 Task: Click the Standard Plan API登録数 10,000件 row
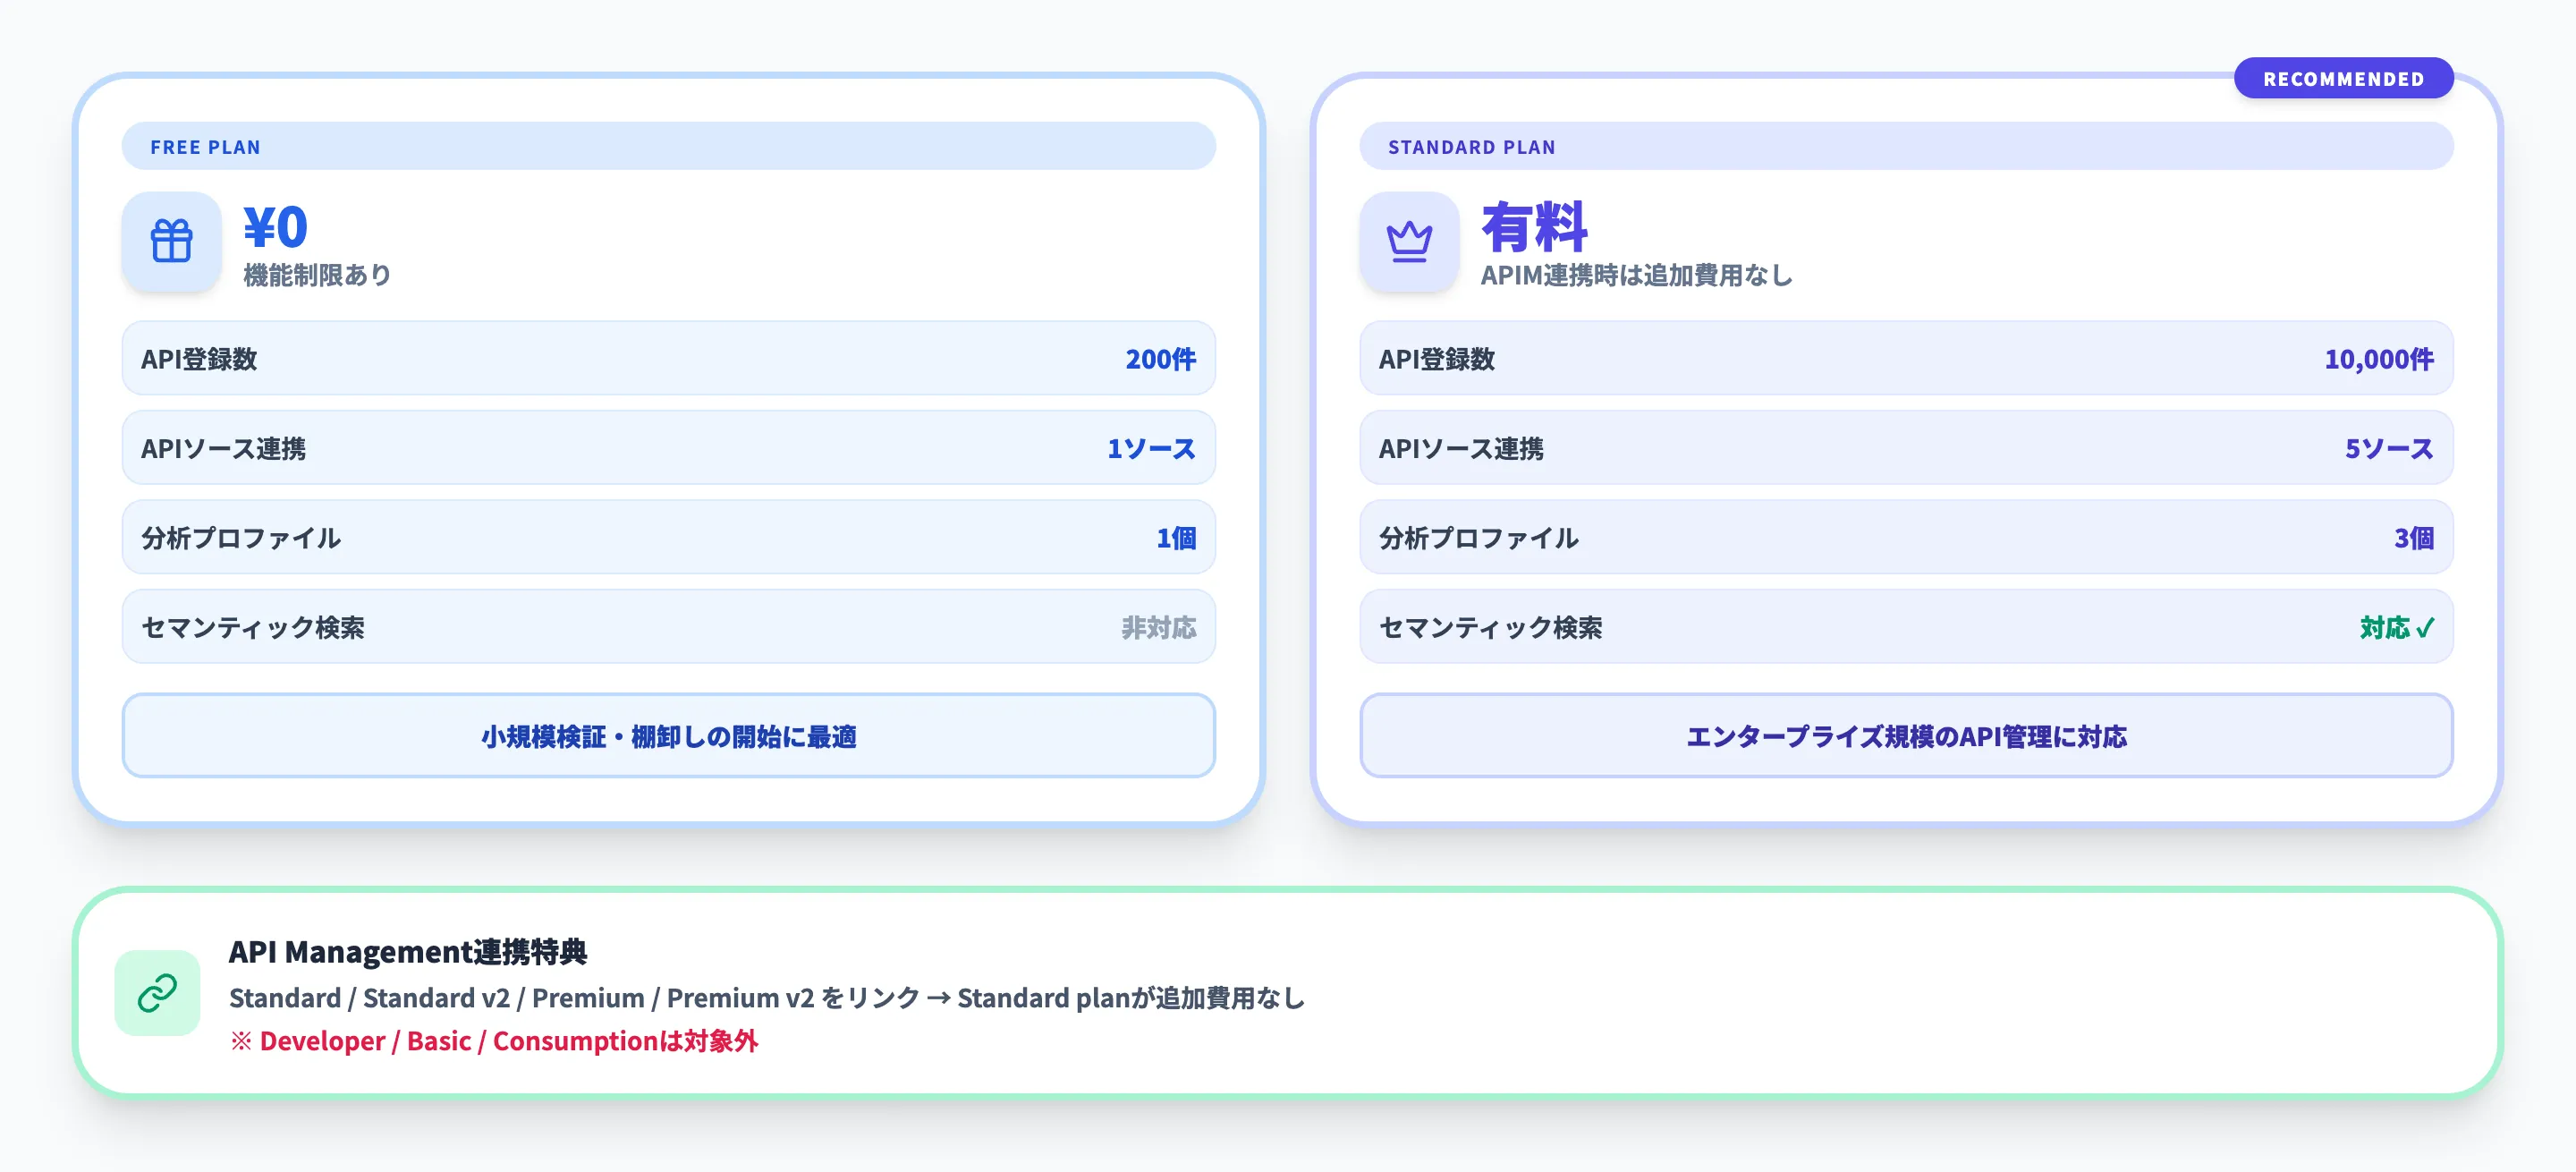(1906, 359)
